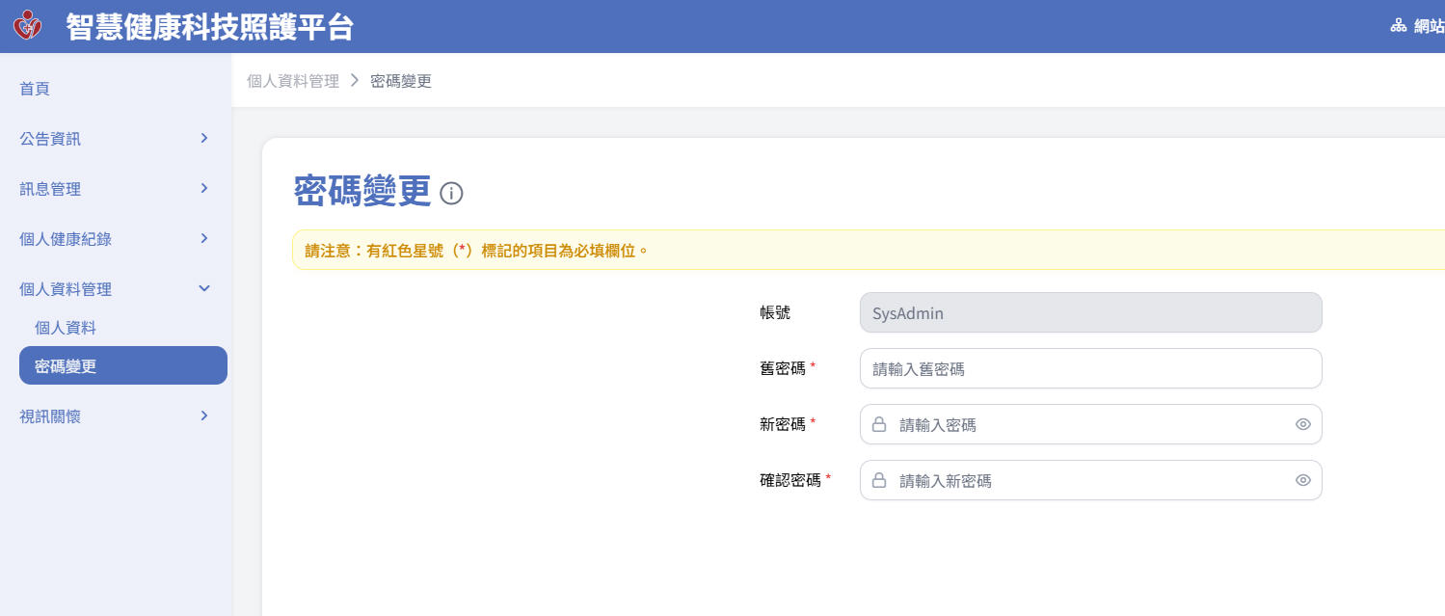Expand 視訊關懷 sidebar menu
Screen dimensions: 1445x616
(x=203, y=416)
